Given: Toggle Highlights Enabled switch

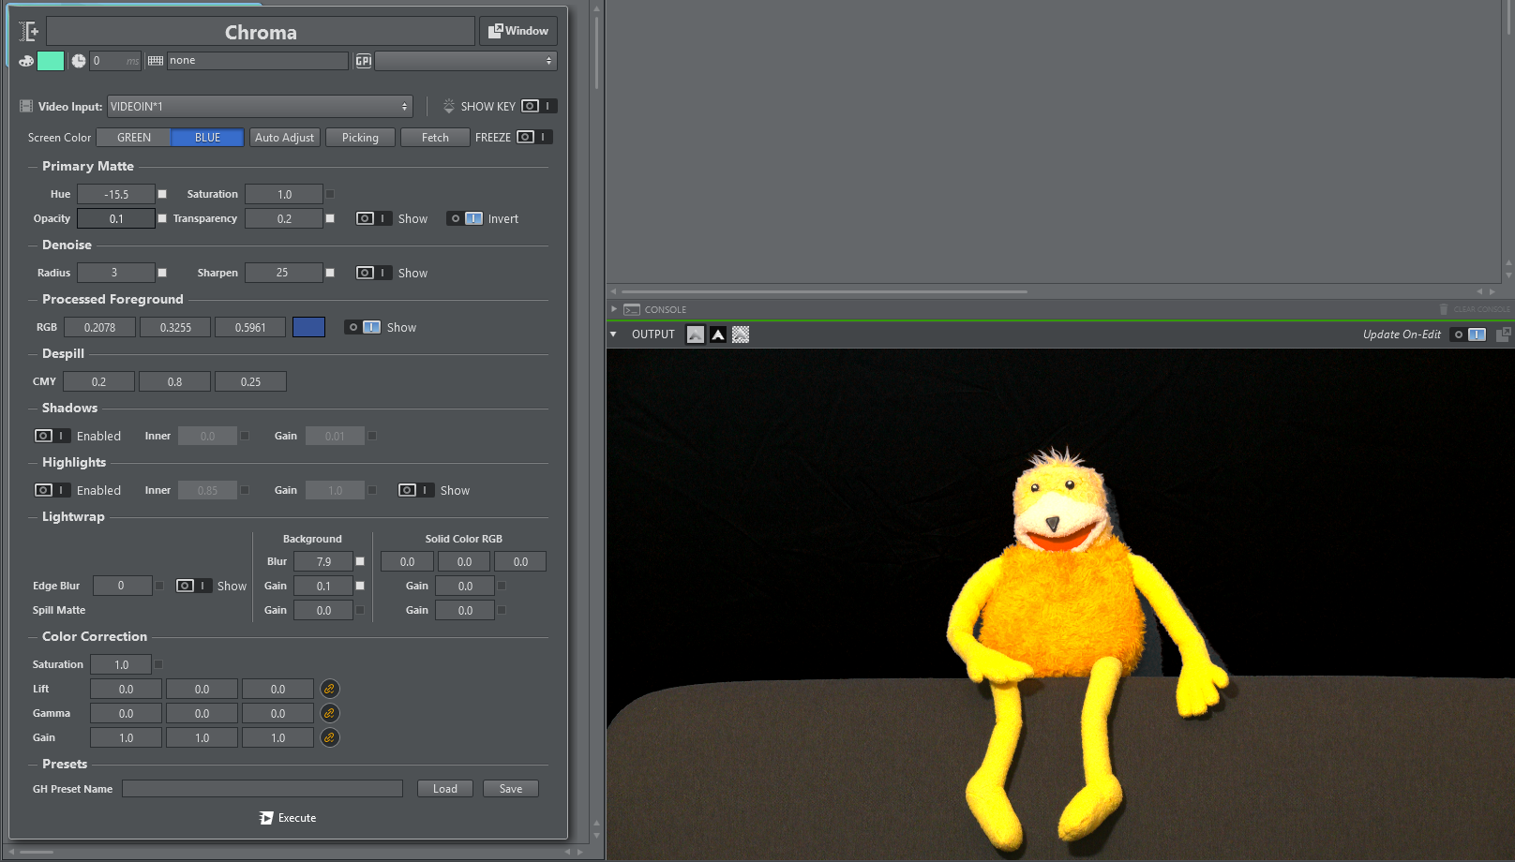Looking at the screenshot, I should coord(52,490).
